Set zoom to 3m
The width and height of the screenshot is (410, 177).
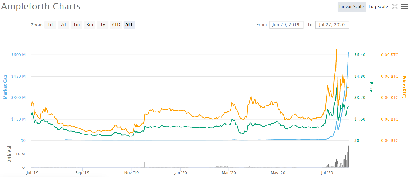point(90,25)
